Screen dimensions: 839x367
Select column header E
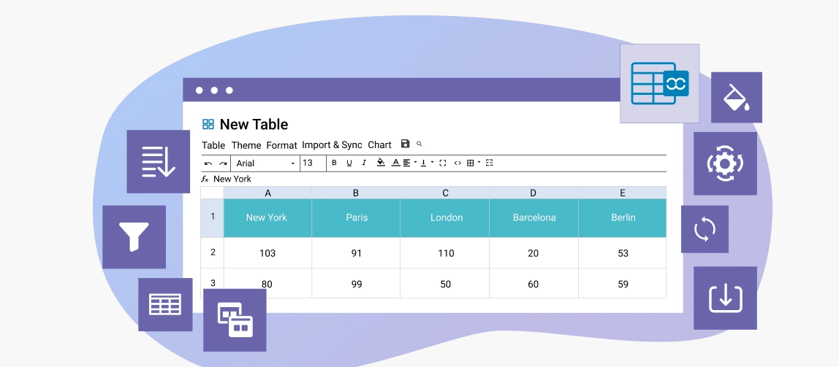(622, 193)
